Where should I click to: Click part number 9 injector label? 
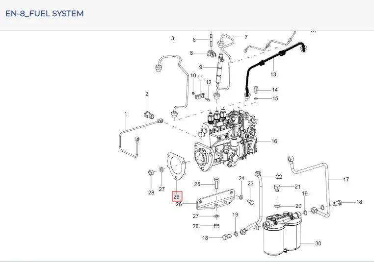pos(201,68)
